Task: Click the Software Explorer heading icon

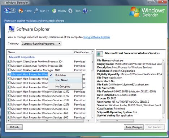Action: click(x=11, y=29)
